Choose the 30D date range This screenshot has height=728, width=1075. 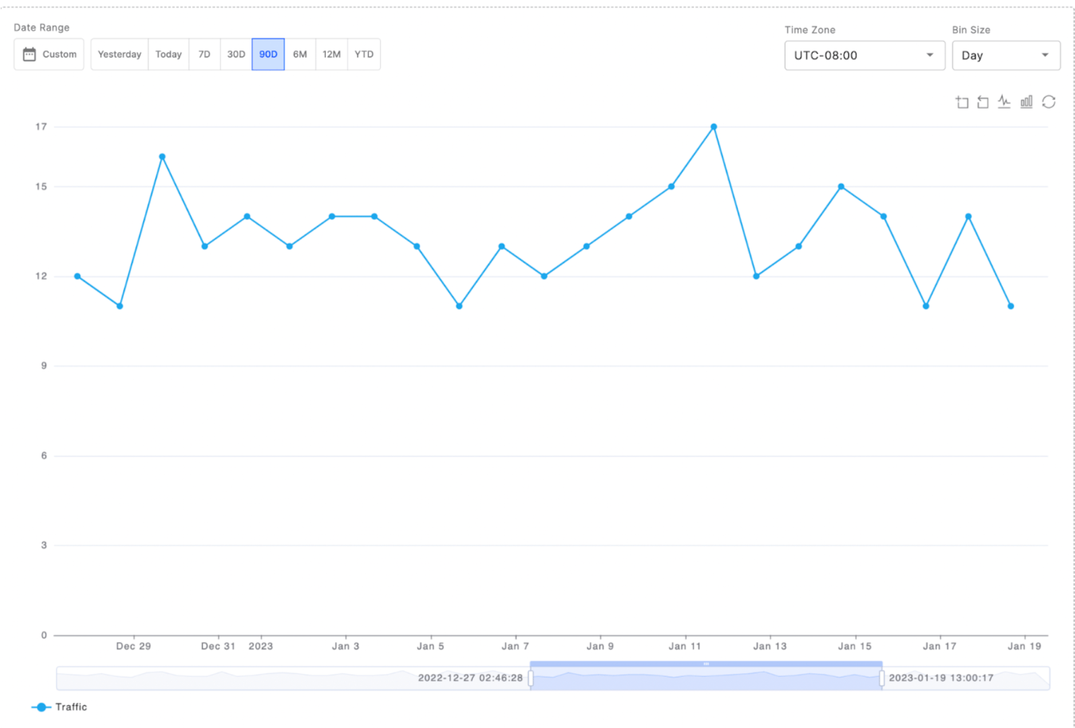tap(236, 55)
